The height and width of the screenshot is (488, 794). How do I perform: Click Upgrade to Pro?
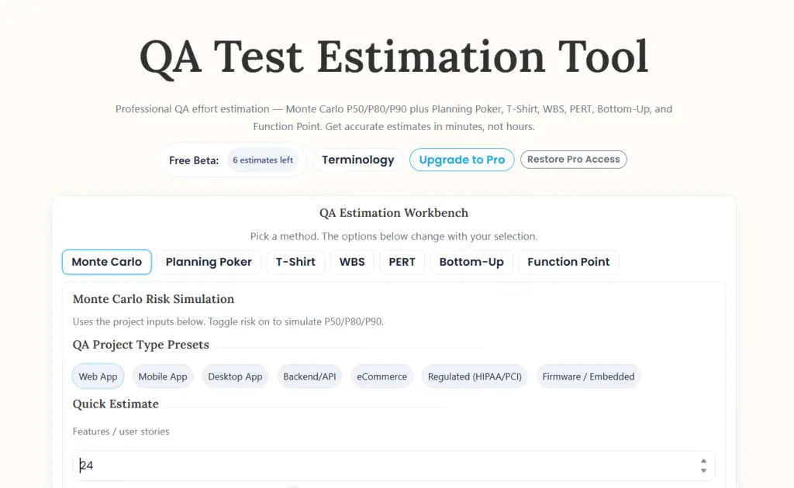click(x=462, y=160)
